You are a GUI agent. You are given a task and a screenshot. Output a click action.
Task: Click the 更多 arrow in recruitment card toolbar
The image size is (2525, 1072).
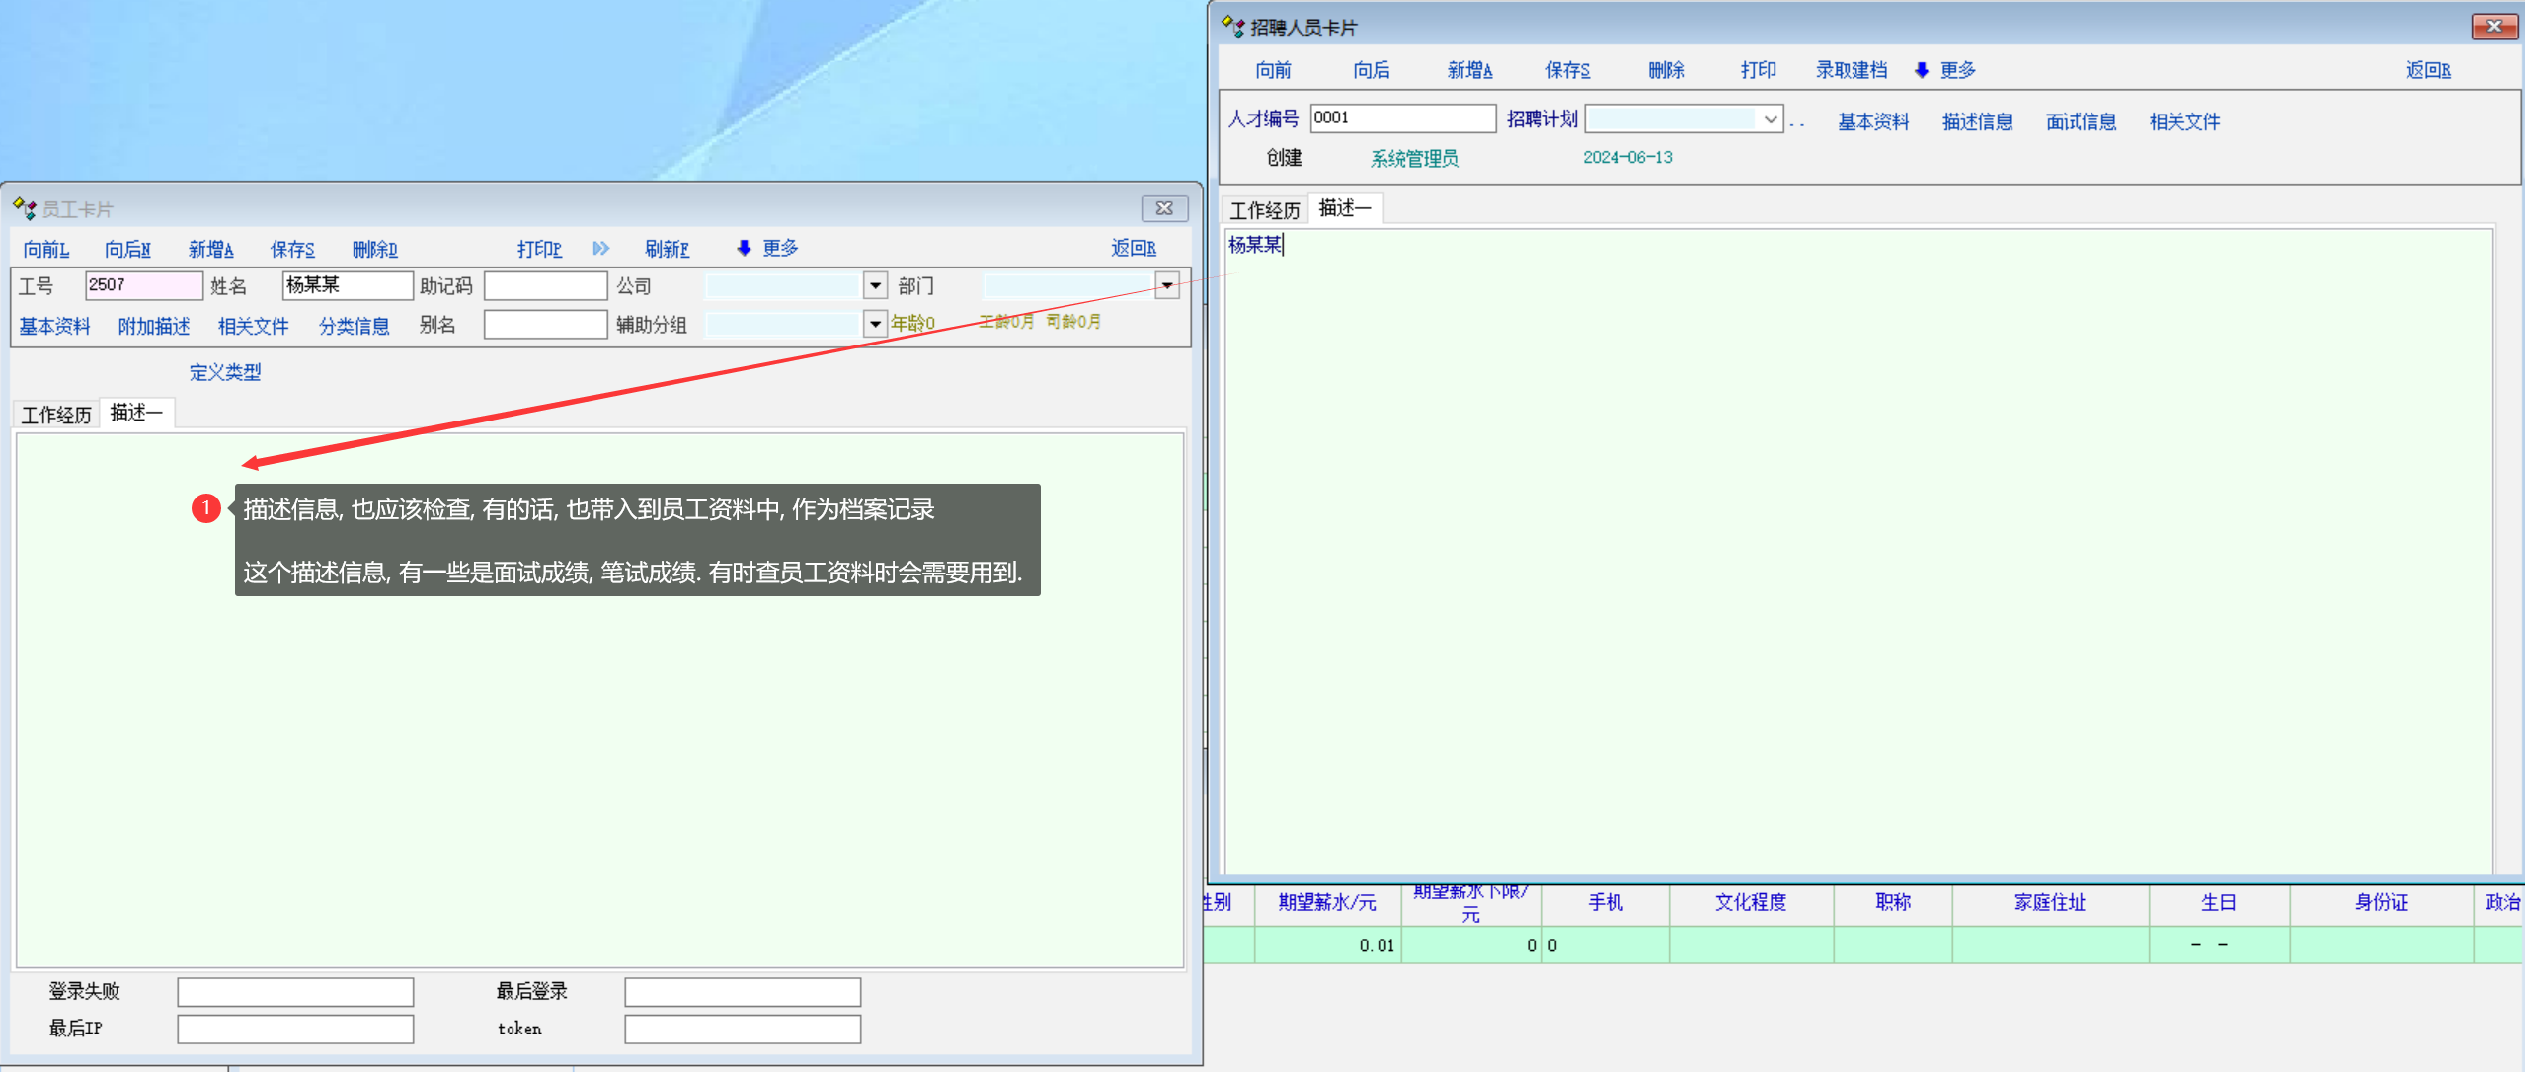(1922, 70)
